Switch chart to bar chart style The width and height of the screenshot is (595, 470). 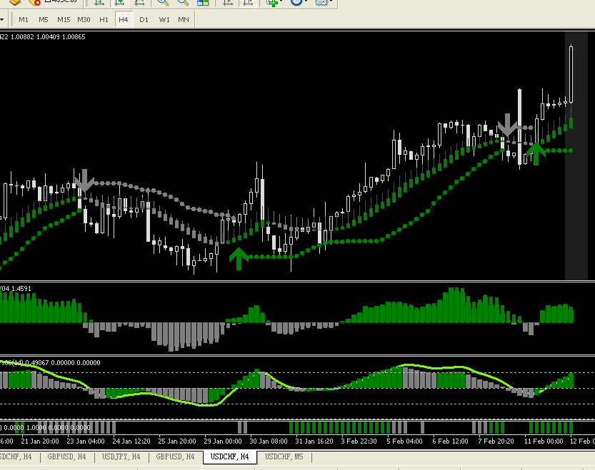99,2
